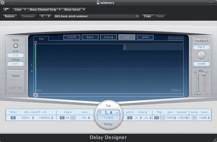Open the SOS basic pitch widener preset dropdown
The height and width of the screenshot is (142, 217).
coord(97,16)
